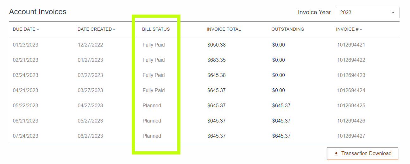Image resolution: width=410 pixels, height=164 pixels.
Task: Click the INVOICE TOTAL column header
Action: point(224,29)
